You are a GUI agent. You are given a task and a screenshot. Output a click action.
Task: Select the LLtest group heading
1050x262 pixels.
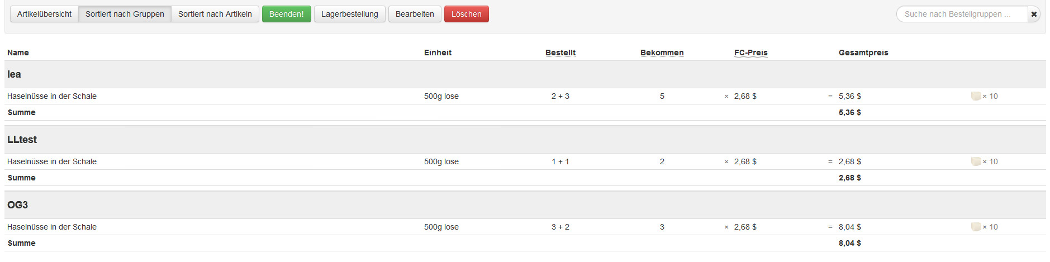click(22, 140)
